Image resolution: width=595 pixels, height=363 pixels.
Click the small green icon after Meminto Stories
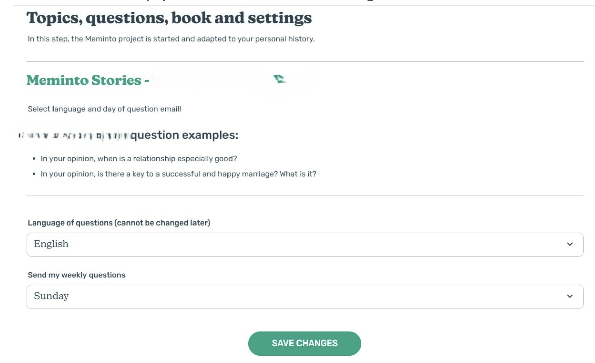(279, 79)
